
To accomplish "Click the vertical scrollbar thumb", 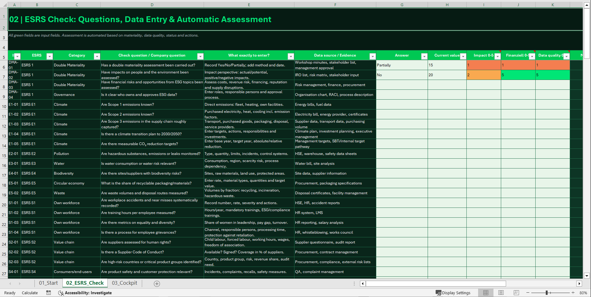I will click(587, 33).
